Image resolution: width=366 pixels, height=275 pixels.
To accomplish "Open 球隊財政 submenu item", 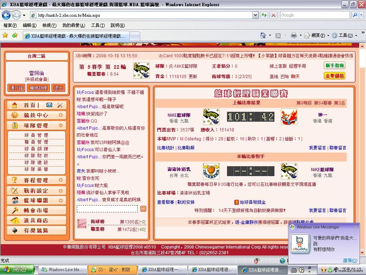I will [36, 155].
